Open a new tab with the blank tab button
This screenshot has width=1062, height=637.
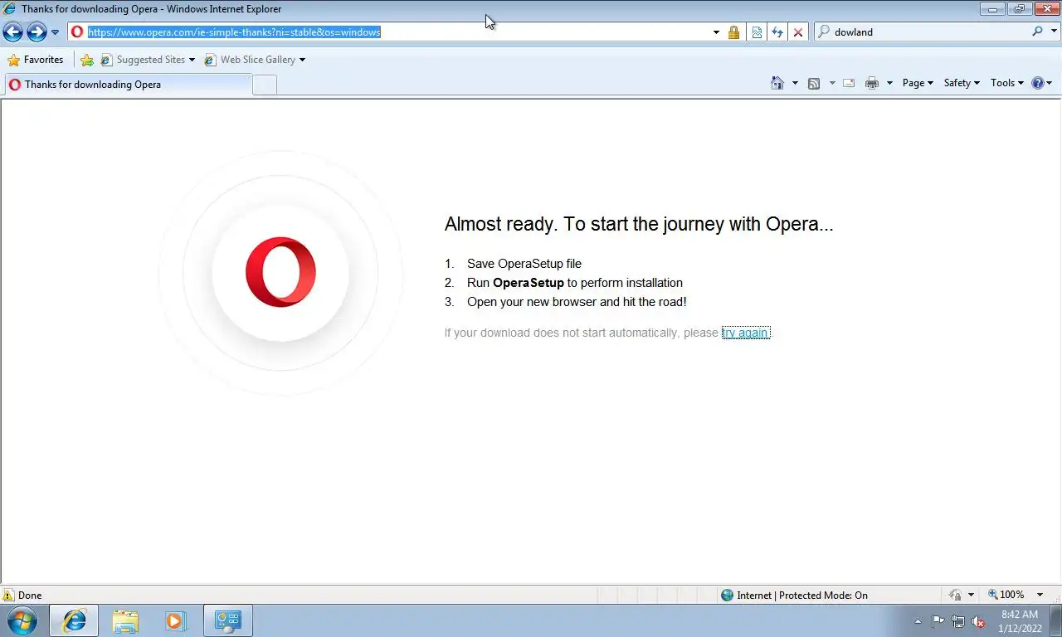pyautogui.click(x=265, y=85)
